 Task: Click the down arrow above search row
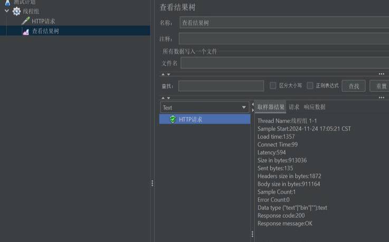pos(168,74)
